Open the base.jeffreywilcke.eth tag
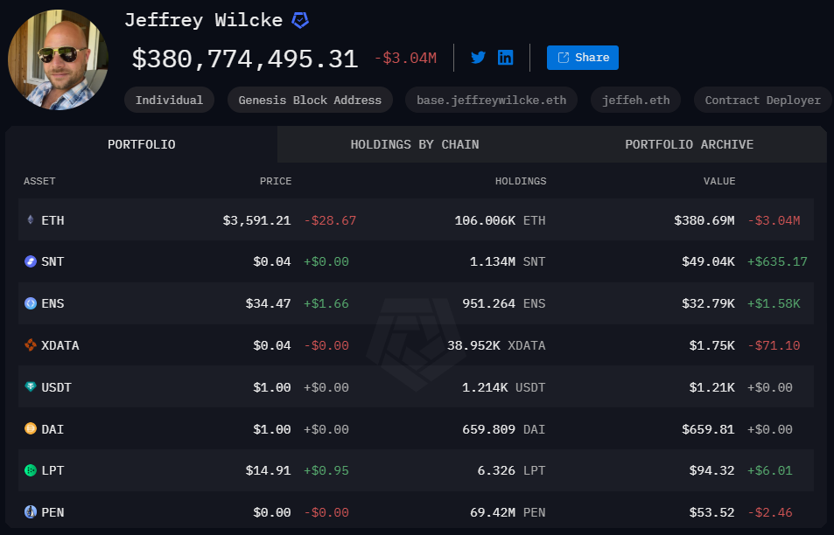The image size is (834, 535). (x=491, y=100)
